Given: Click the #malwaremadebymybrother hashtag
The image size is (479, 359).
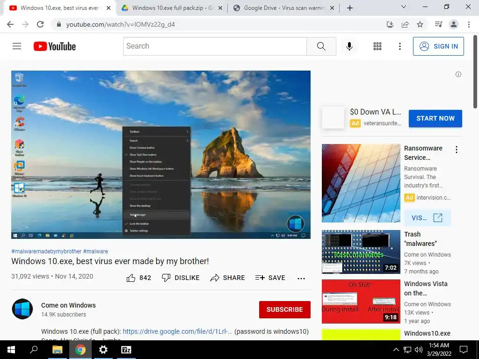Looking at the screenshot, I should click(x=46, y=251).
